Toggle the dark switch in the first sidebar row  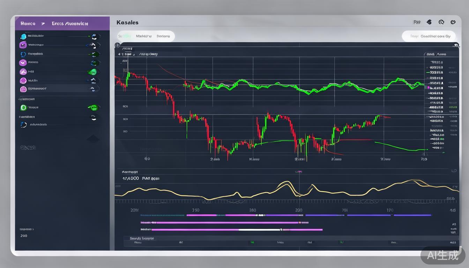point(94,36)
